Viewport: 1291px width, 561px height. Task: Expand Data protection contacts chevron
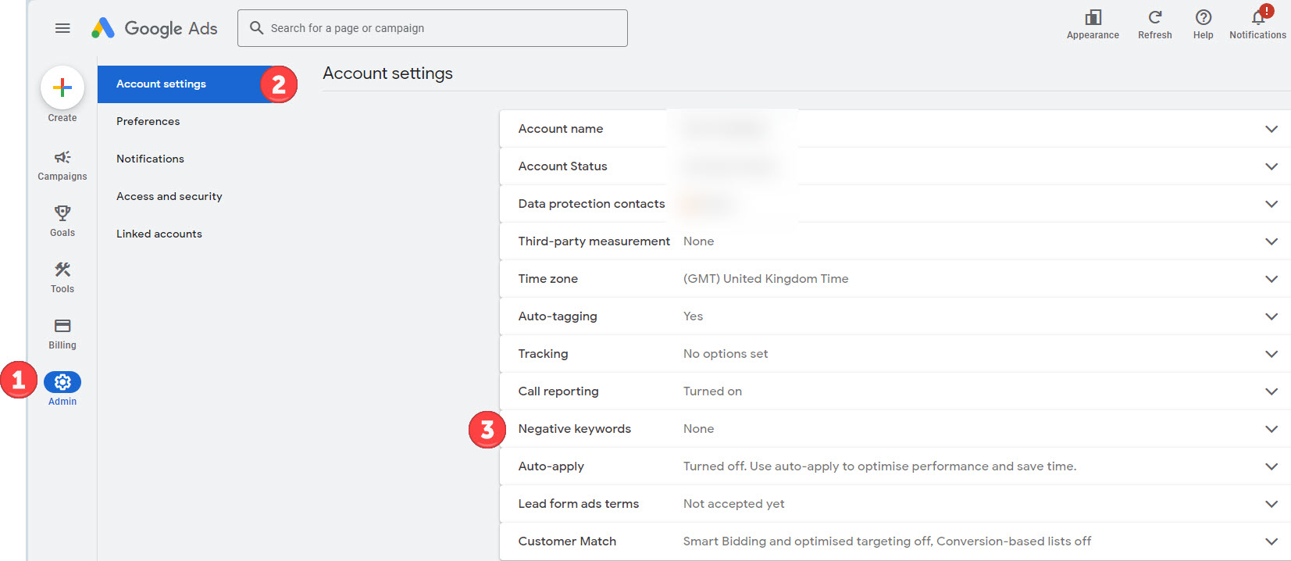(1271, 204)
